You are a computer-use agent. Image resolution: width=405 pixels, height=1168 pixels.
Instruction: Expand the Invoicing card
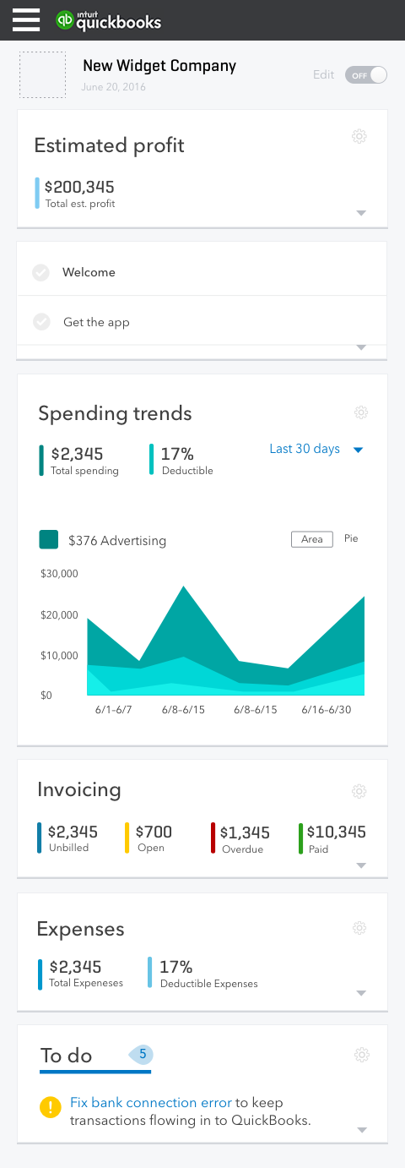click(x=361, y=865)
